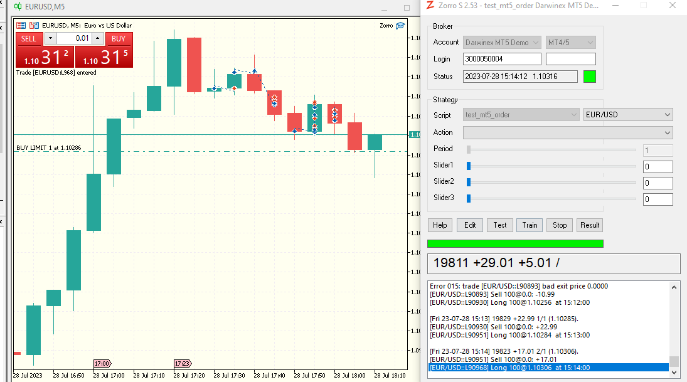Click the Edit script button
The image size is (687, 382).
point(470,225)
